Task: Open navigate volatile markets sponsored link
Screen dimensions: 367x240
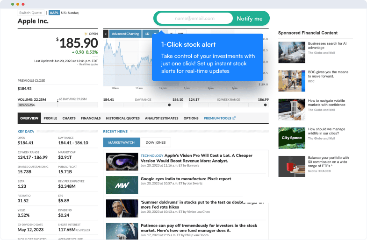Action: coord(326,103)
